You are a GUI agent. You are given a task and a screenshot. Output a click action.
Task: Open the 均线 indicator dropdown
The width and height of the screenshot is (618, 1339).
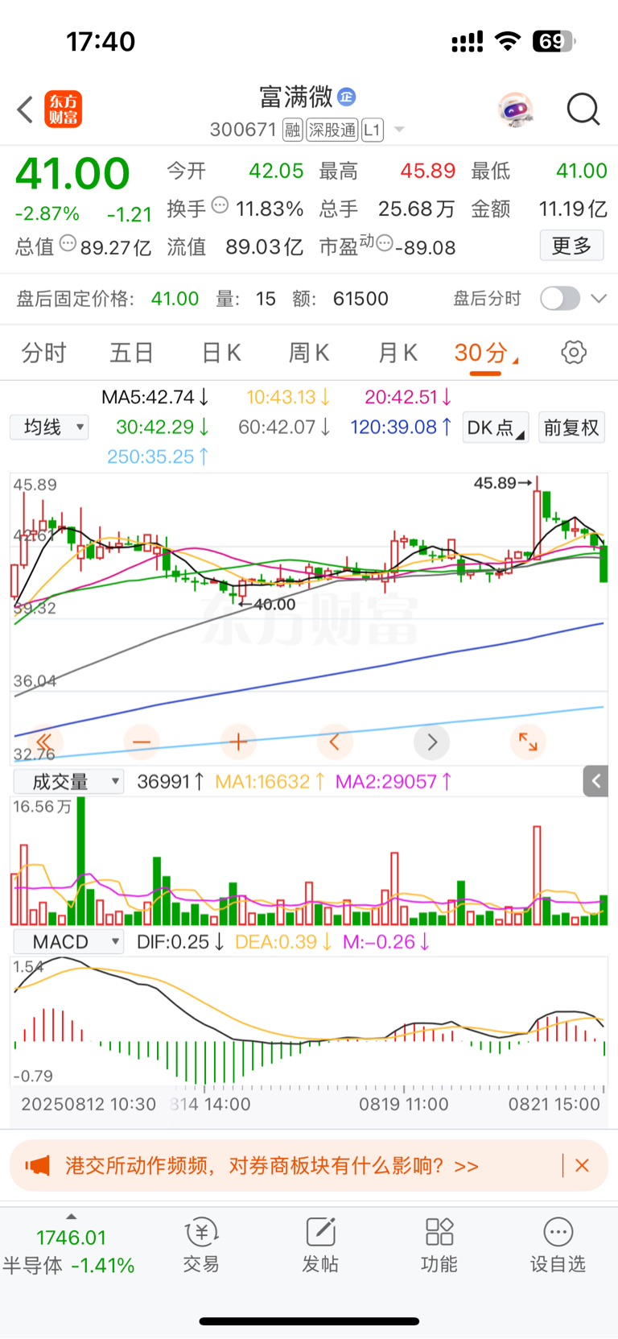(50, 428)
